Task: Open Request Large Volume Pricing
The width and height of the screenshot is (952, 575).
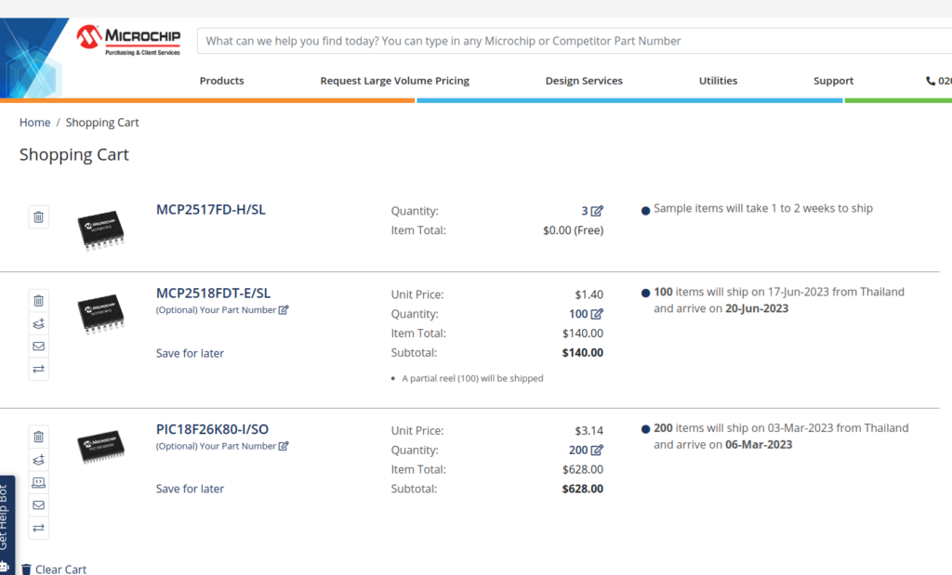Action: click(x=394, y=81)
